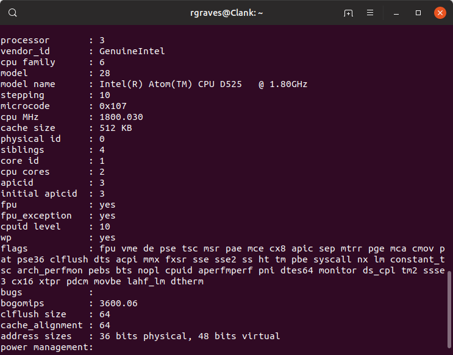Maximize the terminal window
Image resolution: width=453 pixels, height=355 pixels.
(418, 13)
